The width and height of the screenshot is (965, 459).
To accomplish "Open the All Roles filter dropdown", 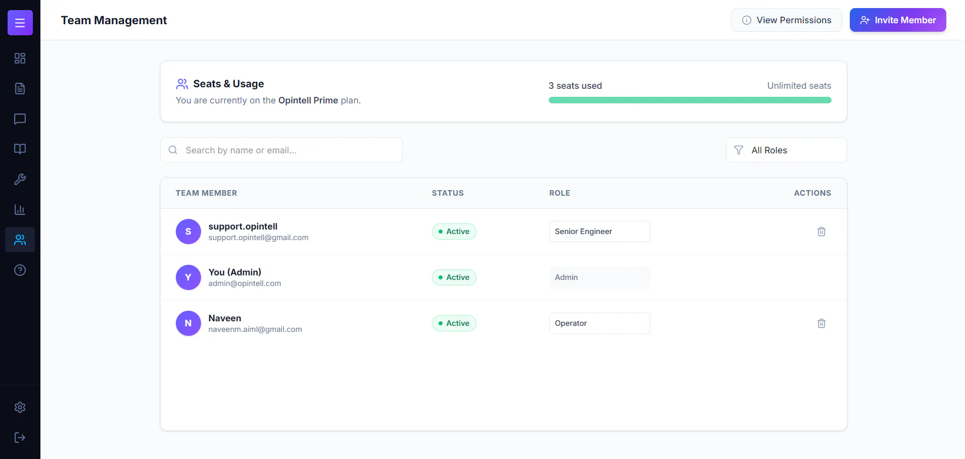I will [x=787, y=150].
